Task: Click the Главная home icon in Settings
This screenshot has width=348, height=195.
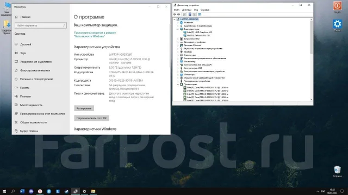Action: [16, 17]
